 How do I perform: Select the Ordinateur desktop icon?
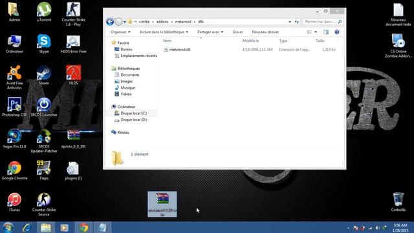click(x=14, y=44)
